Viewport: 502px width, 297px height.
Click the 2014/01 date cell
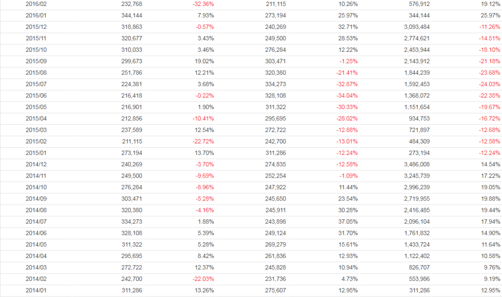point(36,291)
